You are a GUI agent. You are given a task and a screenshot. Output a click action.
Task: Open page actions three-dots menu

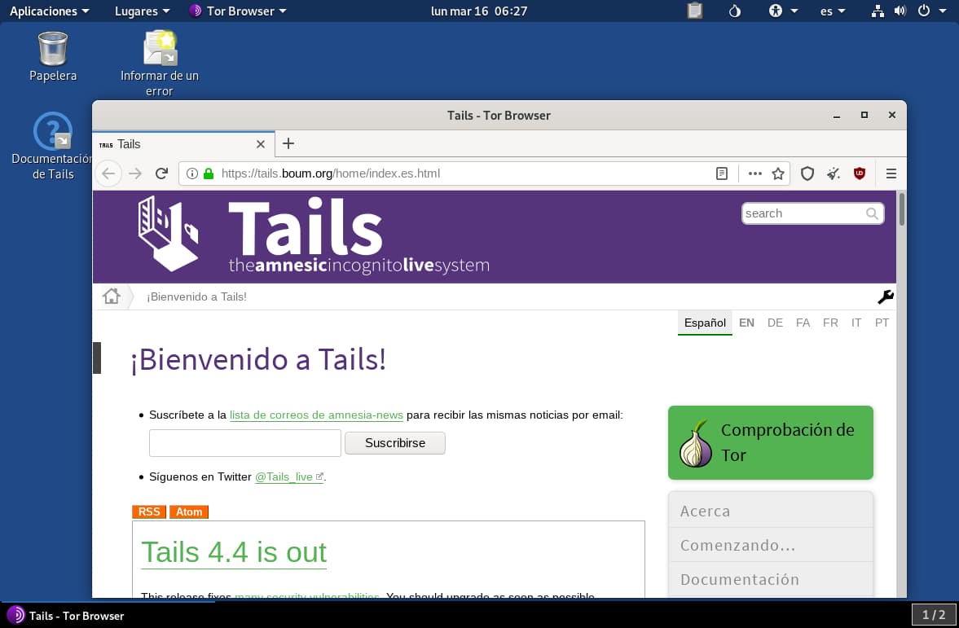[754, 173]
